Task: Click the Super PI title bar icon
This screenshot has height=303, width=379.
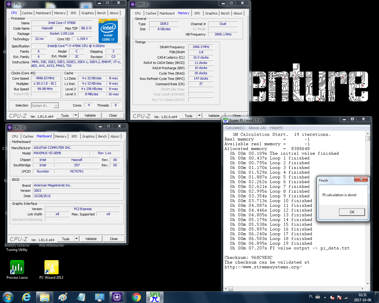Action: click(x=226, y=120)
